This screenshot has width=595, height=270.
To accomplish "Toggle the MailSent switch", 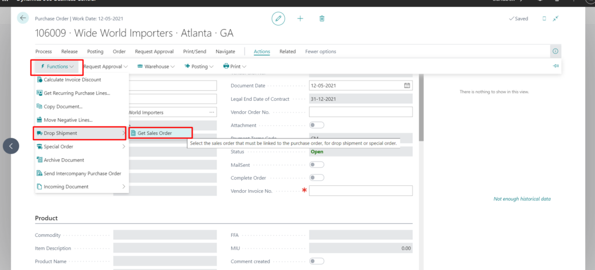I will pyautogui.click(x=317, y=165).
